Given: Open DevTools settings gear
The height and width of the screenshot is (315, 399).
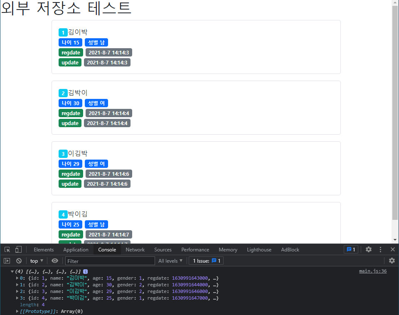Looking at the screenshot, I should [x=368, y=249].
